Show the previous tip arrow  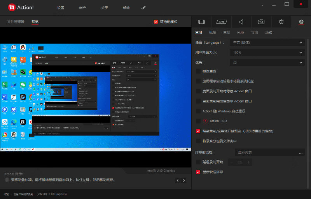pos(178,181)
